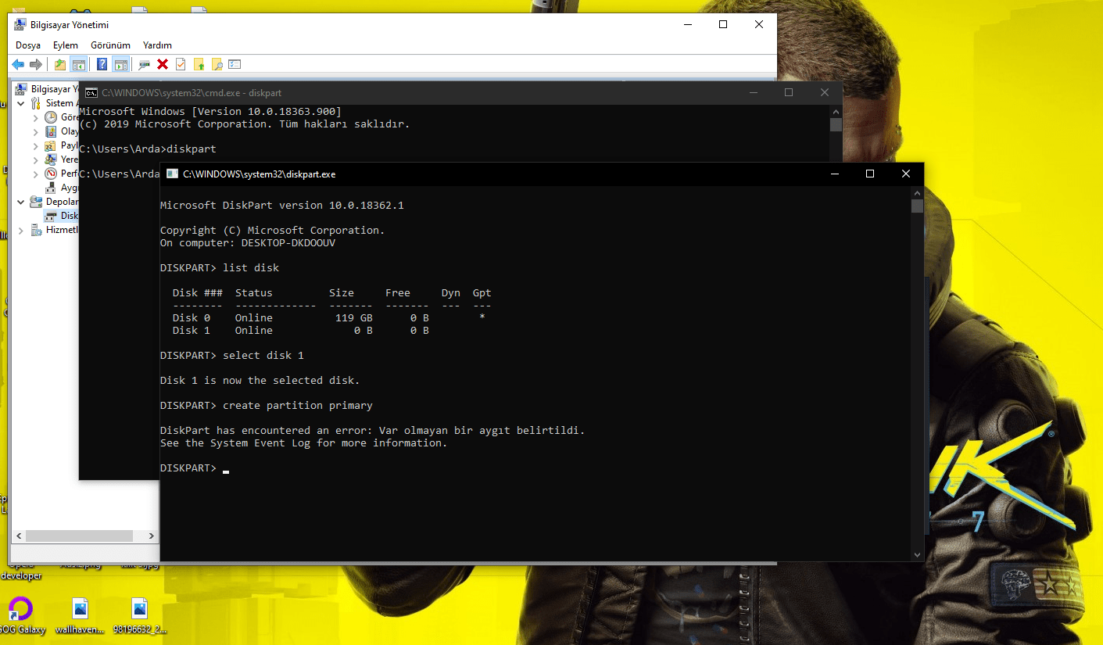Click the diskpart.exe window title icon
The width and height of the screenshot is (1103, 645).
(x=172, y=174)
